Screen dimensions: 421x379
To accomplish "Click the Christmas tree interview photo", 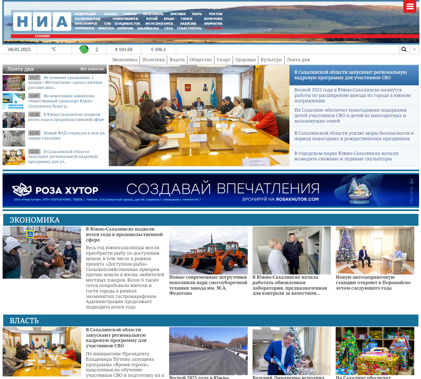I will pos(375,250).
